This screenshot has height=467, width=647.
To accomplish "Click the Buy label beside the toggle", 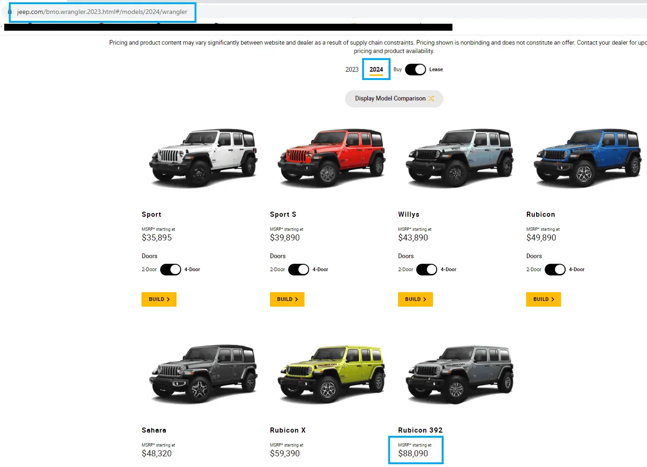I will pyautogui.click(x=398, y=69).
